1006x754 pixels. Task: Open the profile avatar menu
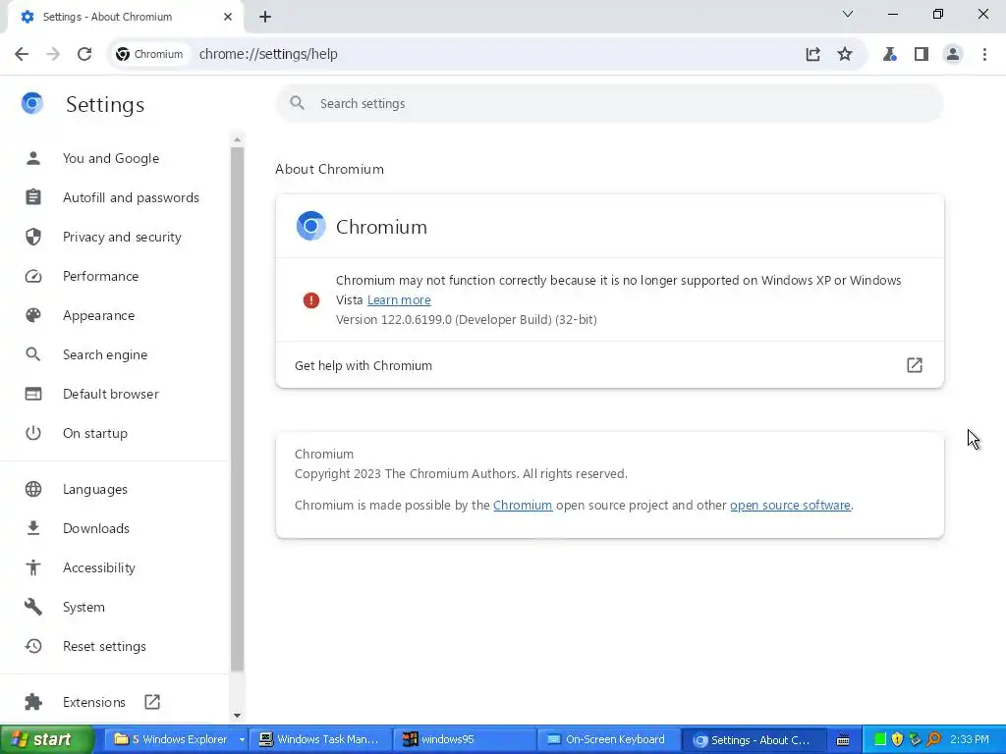pos(953,54)
